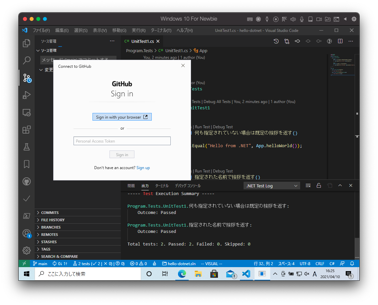
Task: Open the Manage gear icon
Action: (27, 251)
